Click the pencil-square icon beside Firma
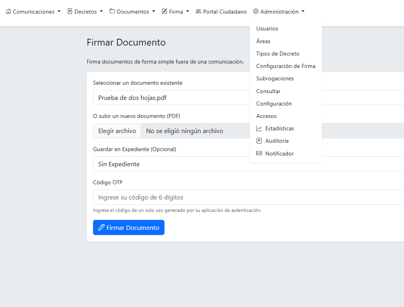 (x=164, y=12)
